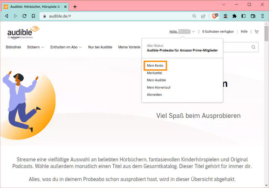Screen dimensions: 269x188
Task: Open the zoom magnifier in address bar
Action: click(x=194, y=16)
